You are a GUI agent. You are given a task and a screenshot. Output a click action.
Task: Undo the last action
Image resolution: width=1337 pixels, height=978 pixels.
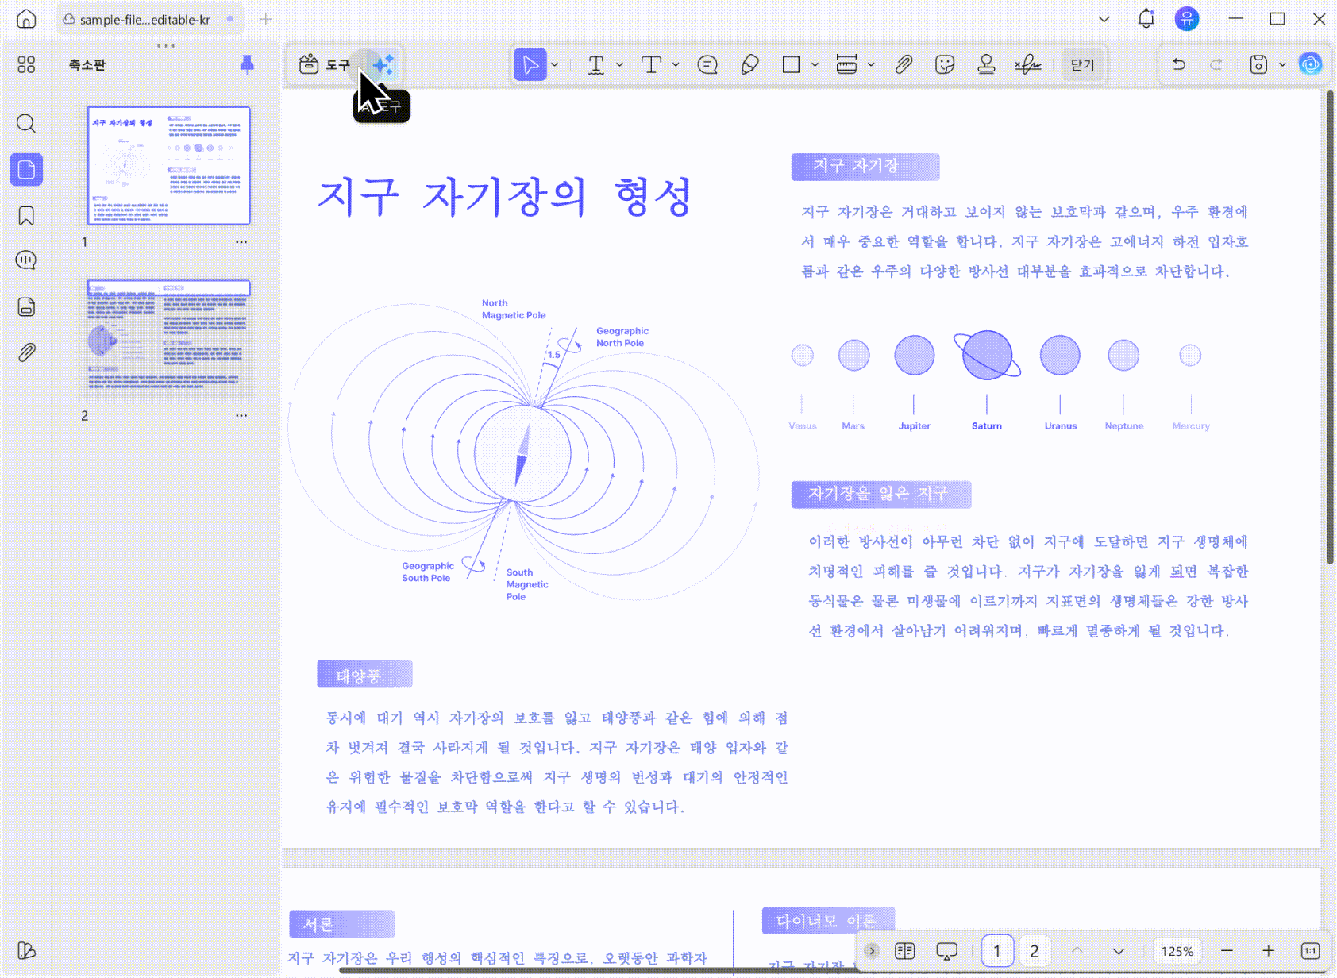1179,64
